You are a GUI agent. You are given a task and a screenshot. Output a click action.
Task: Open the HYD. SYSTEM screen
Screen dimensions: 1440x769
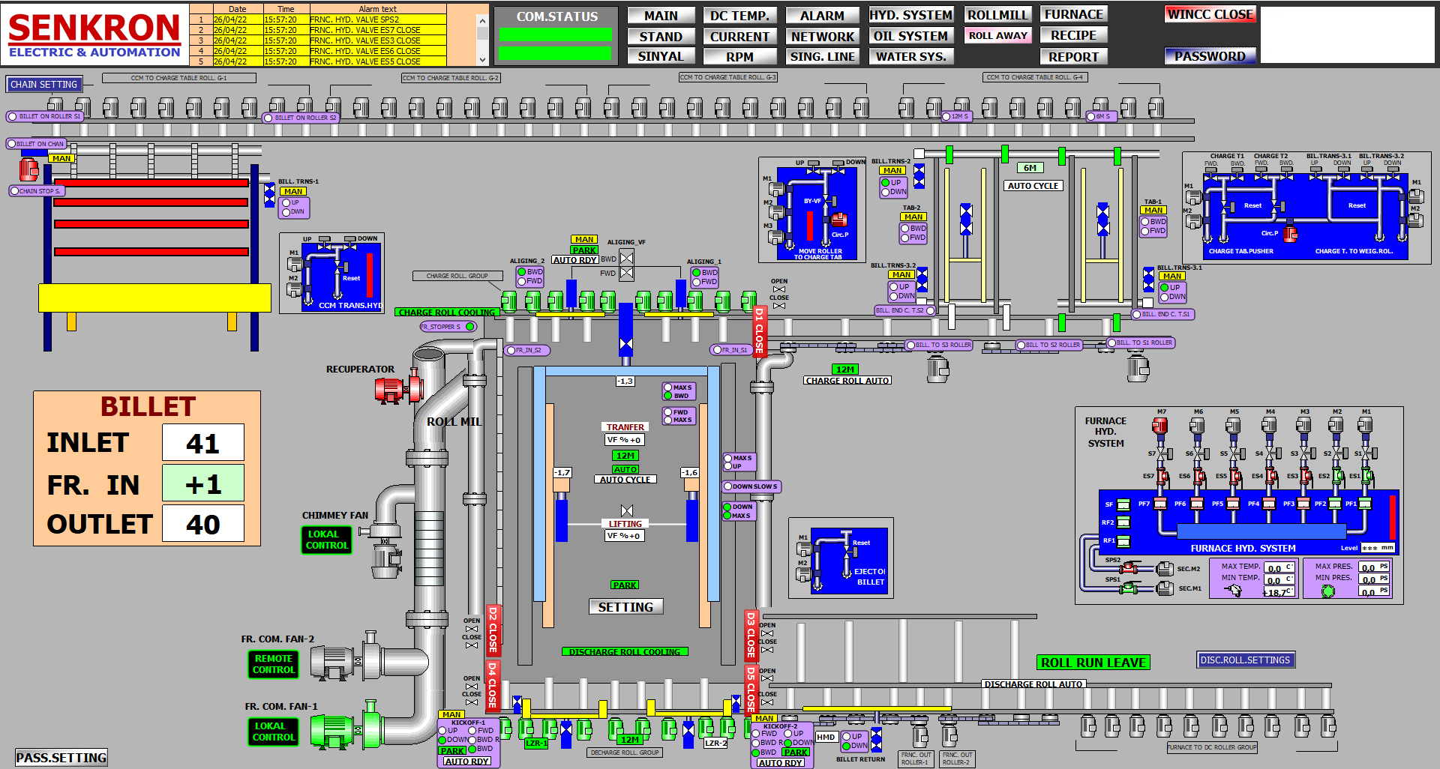910,15
